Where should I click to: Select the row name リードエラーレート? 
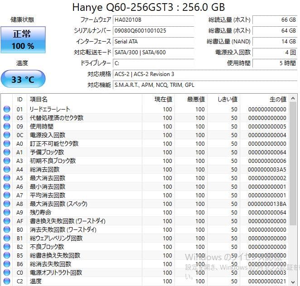(x=50, y=109)
